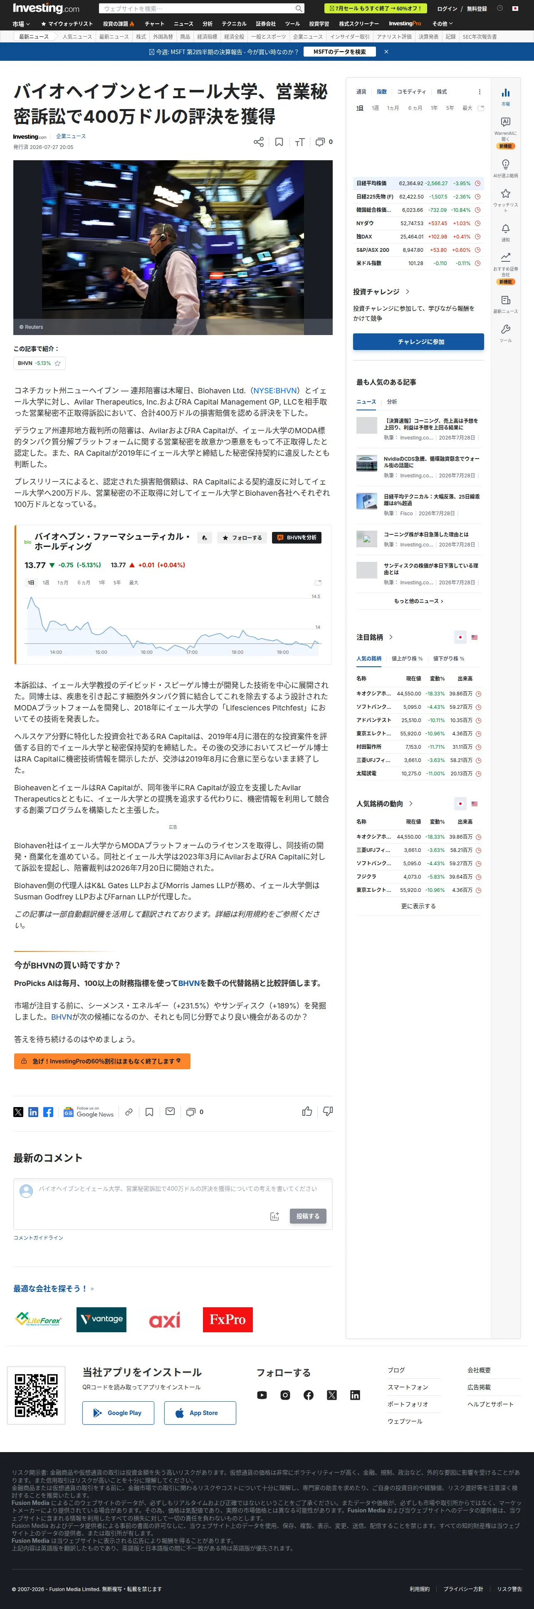This screenshot has height=1609, width=534.
Task: Click the thumbs-down icon under the article
Action: tap(328, 1111)
